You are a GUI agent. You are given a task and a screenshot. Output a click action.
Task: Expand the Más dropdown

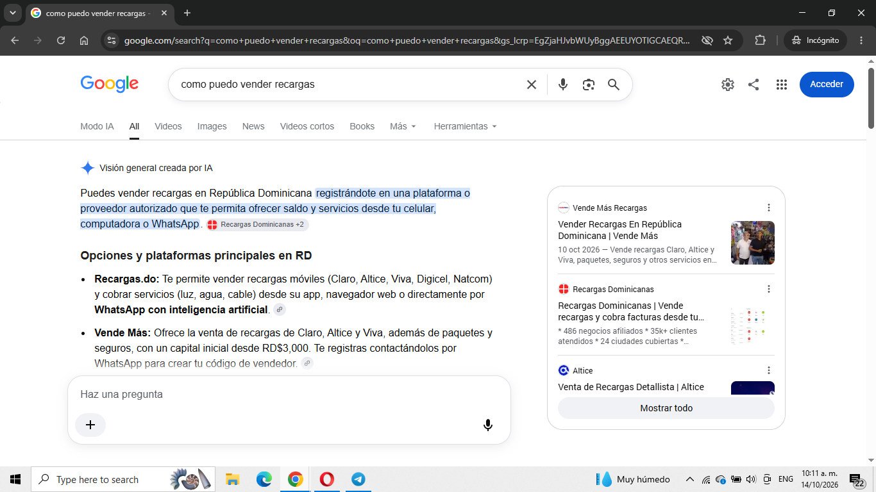click(403, 126)
